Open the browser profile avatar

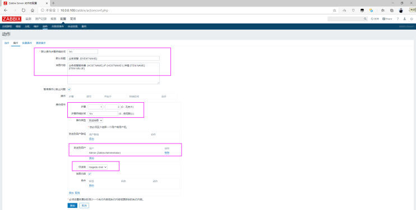[401, 10]
